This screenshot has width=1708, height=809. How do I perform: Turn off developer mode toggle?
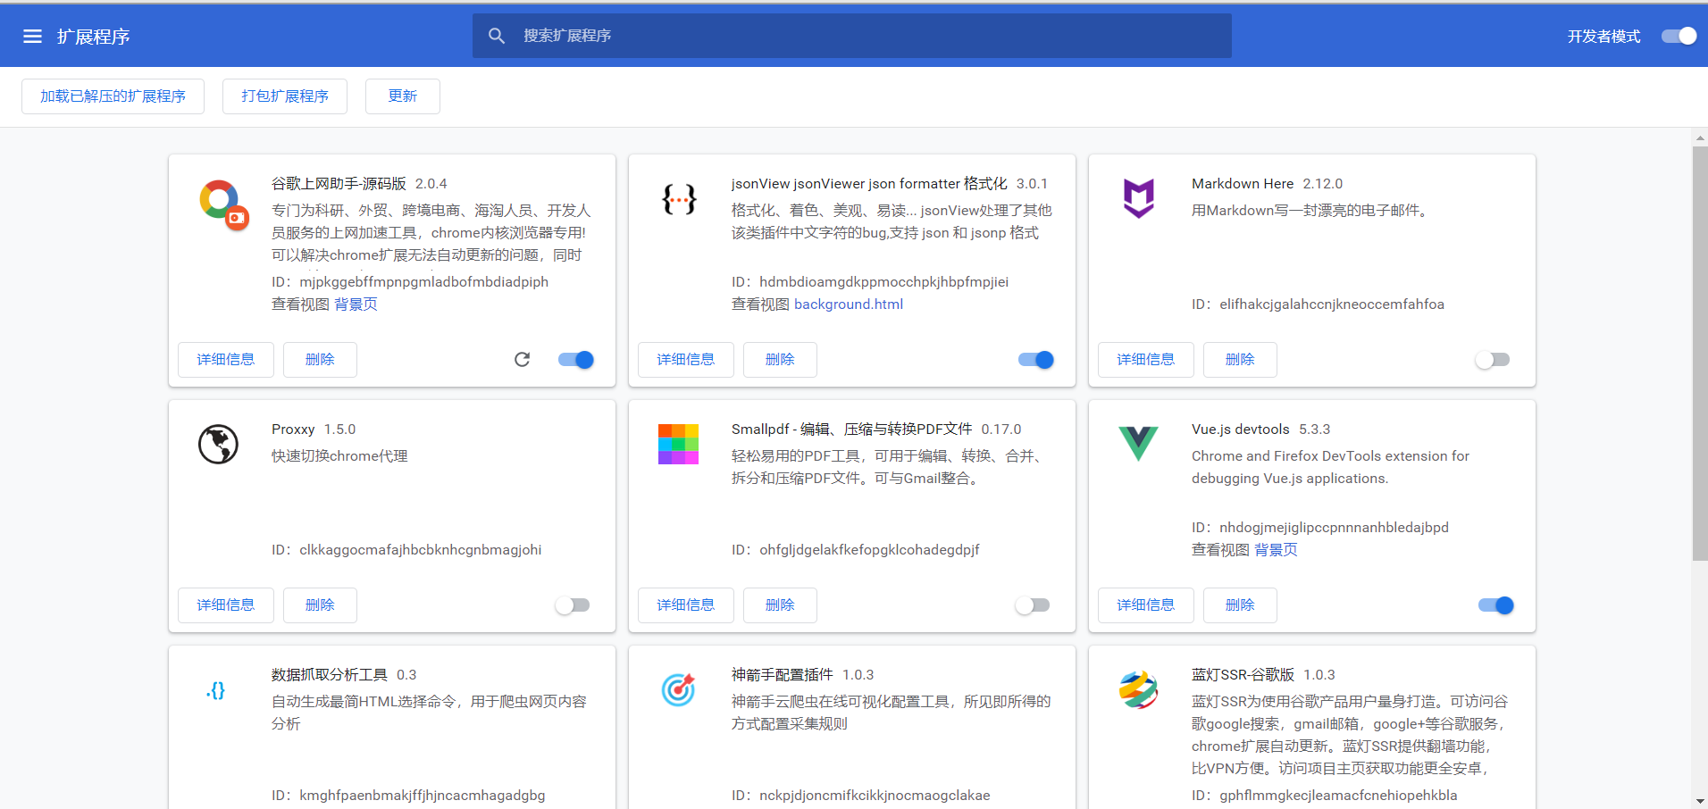coord(1679,36)
